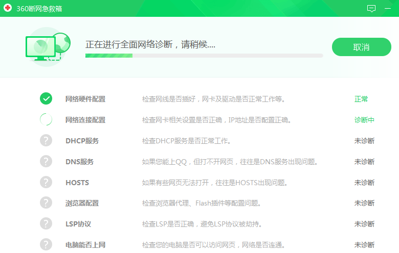This screenshot has height=253, width=399.
Task: Click the question mark icon beside 浏览器配置
Action: [x=46, y=203]
